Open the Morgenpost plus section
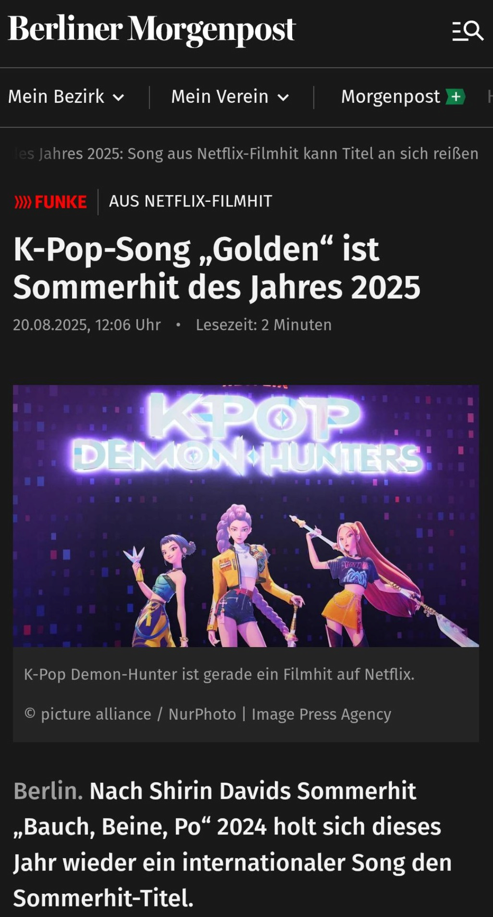Screen dimensions: 493x917 (x=403, y=97)
